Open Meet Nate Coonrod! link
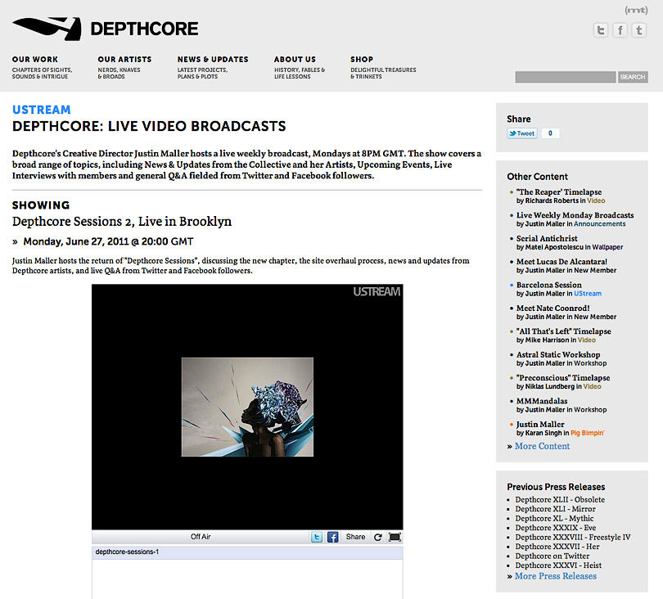Image resolution: width=663 pixels, height=599 pixels. coord(552,309)
